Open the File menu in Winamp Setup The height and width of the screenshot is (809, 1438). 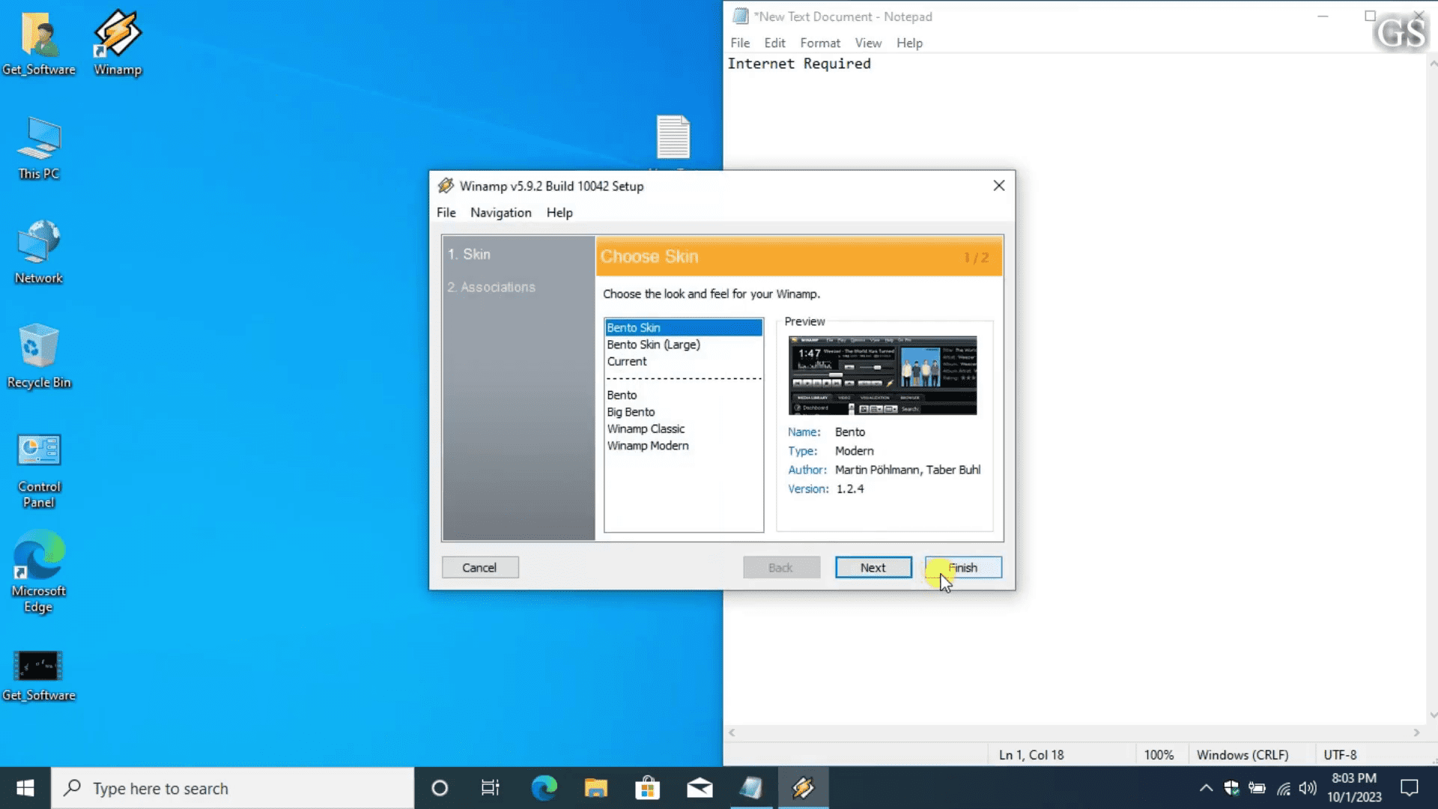(446, 213)
